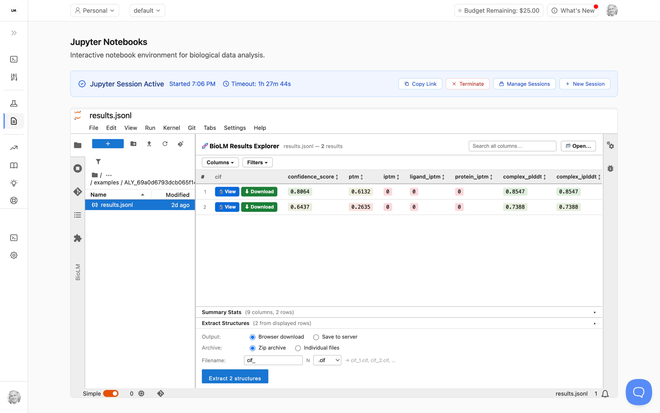Toggle the Simple mode switch
Screen dimensions: 660x413
coord(111,393)
